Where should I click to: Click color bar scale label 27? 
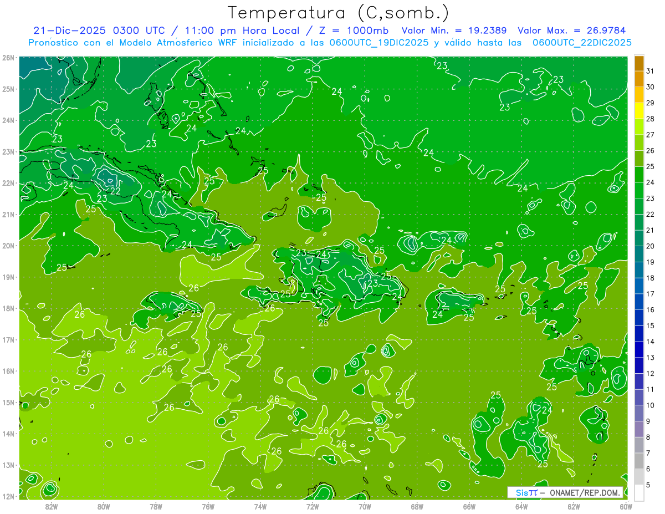(651, 135)
